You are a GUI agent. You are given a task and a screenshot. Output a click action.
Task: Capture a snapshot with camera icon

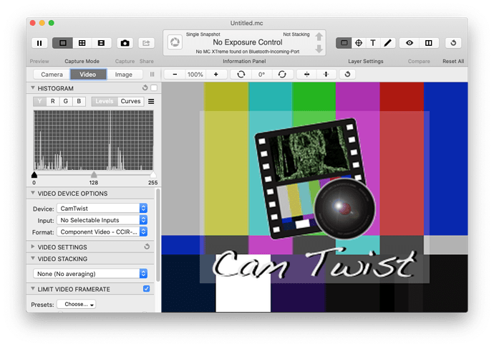125,43
